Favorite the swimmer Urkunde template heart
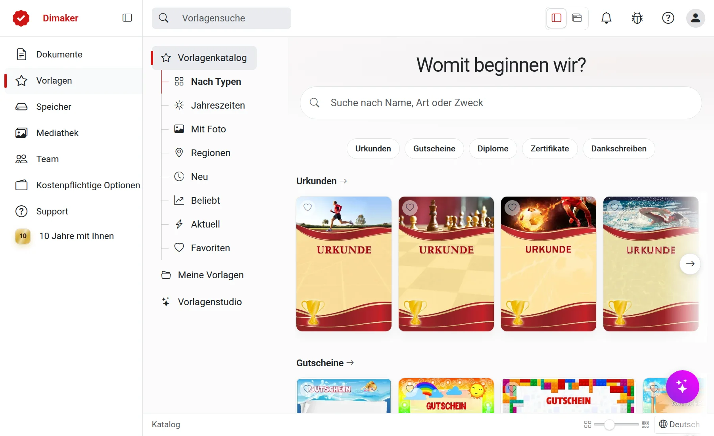 (614, 207)
